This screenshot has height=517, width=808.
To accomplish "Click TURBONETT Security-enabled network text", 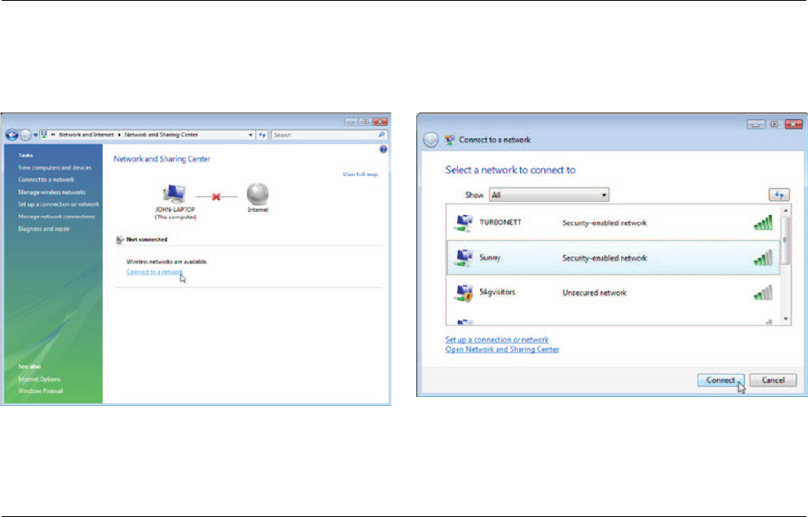I will 604,223.
